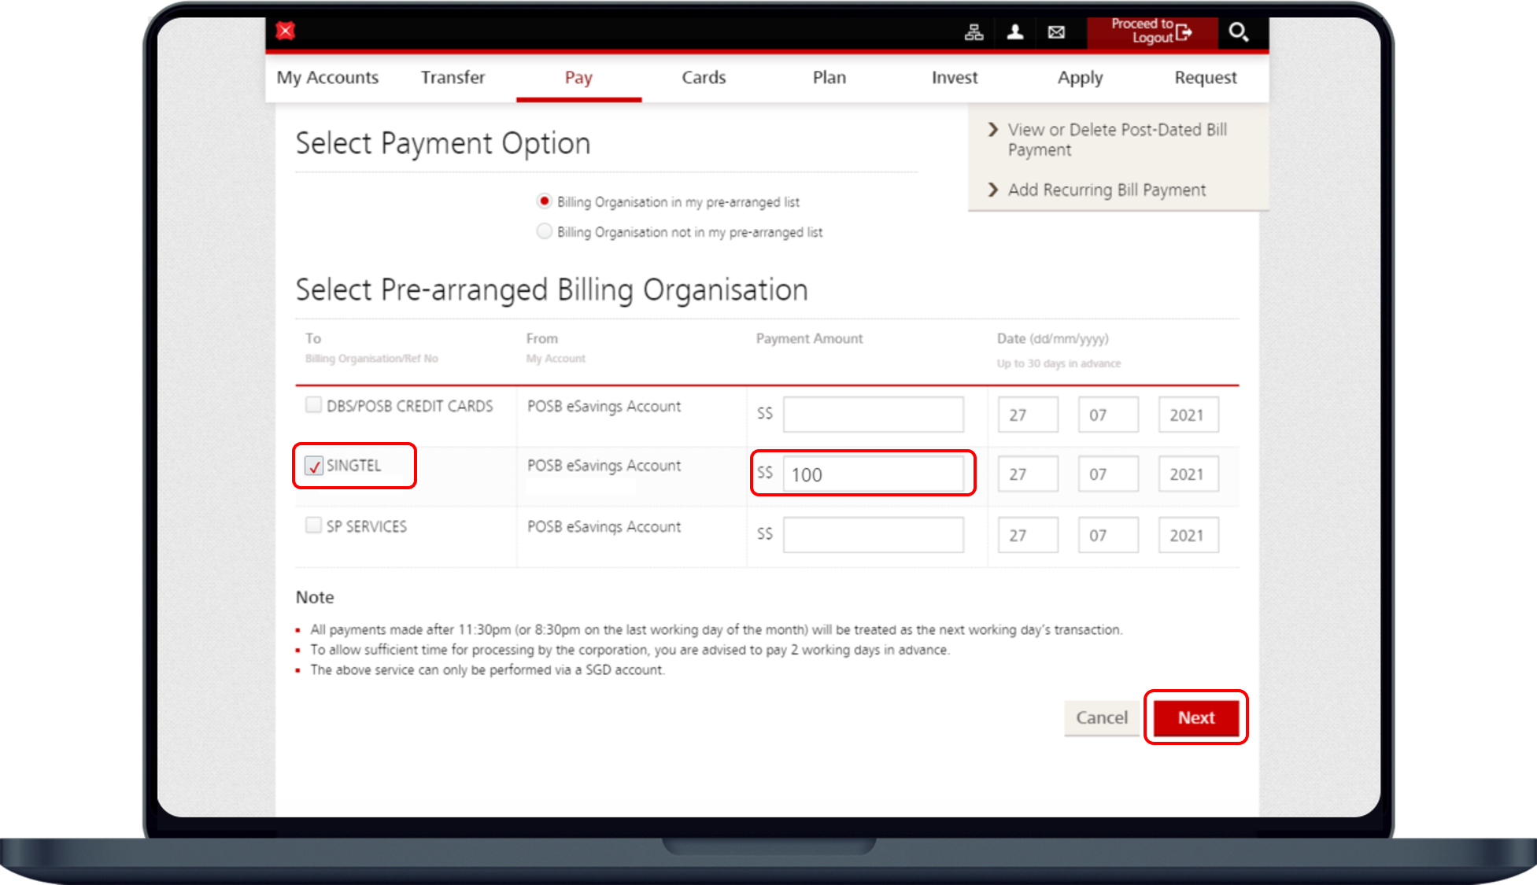Select organisation in my pre-arranged list radio
This screenshot has width=1537, height=885.
(544, 201)
